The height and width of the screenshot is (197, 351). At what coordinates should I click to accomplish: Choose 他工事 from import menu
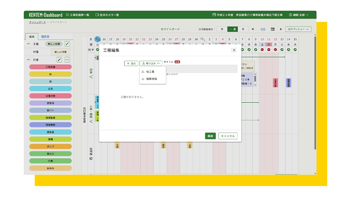pos(153,72)
